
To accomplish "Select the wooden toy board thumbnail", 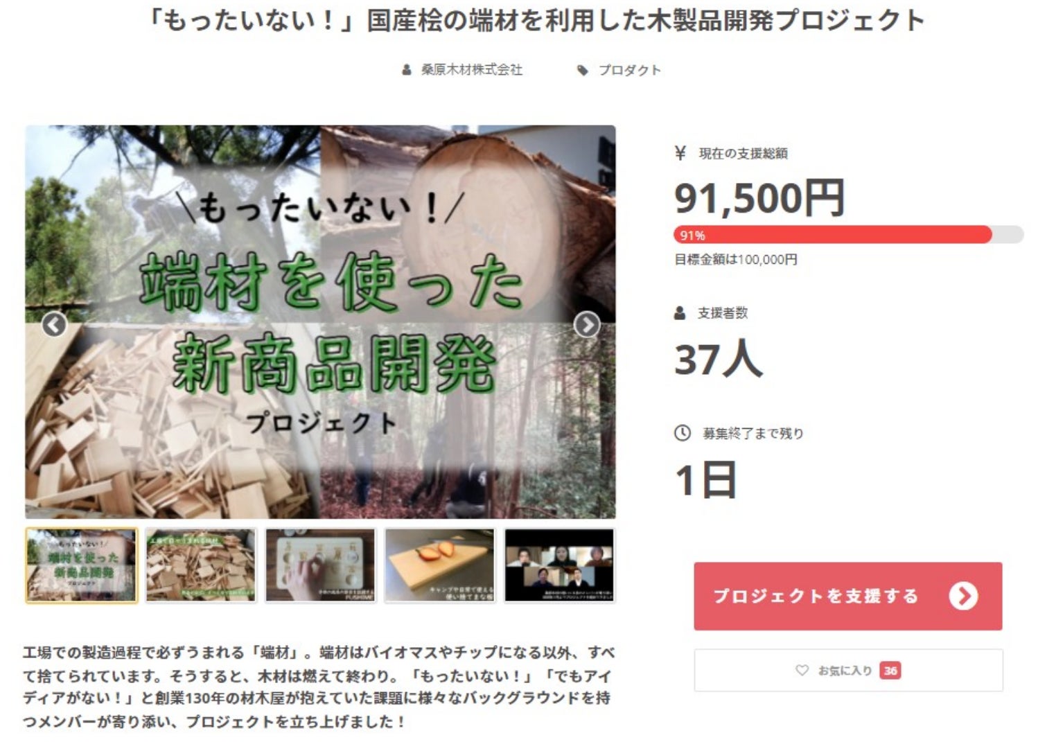I will pos(321,565).
